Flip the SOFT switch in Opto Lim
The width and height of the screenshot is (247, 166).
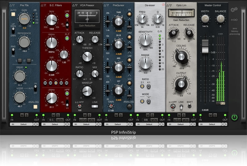coord(190,106)
